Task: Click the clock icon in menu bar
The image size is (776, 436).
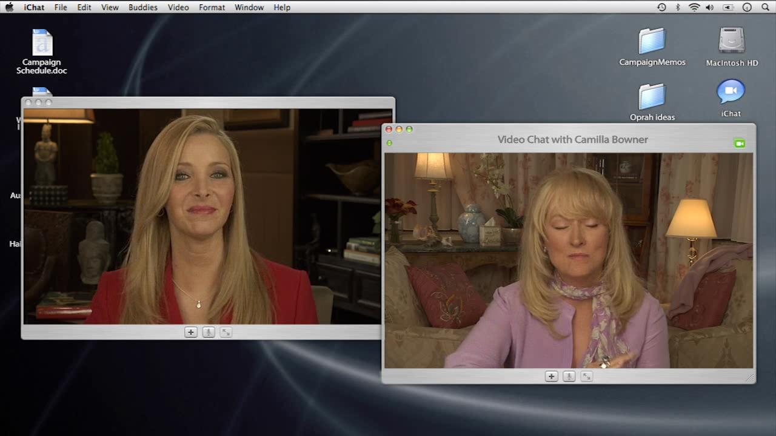Action: [x=747, y=7]
